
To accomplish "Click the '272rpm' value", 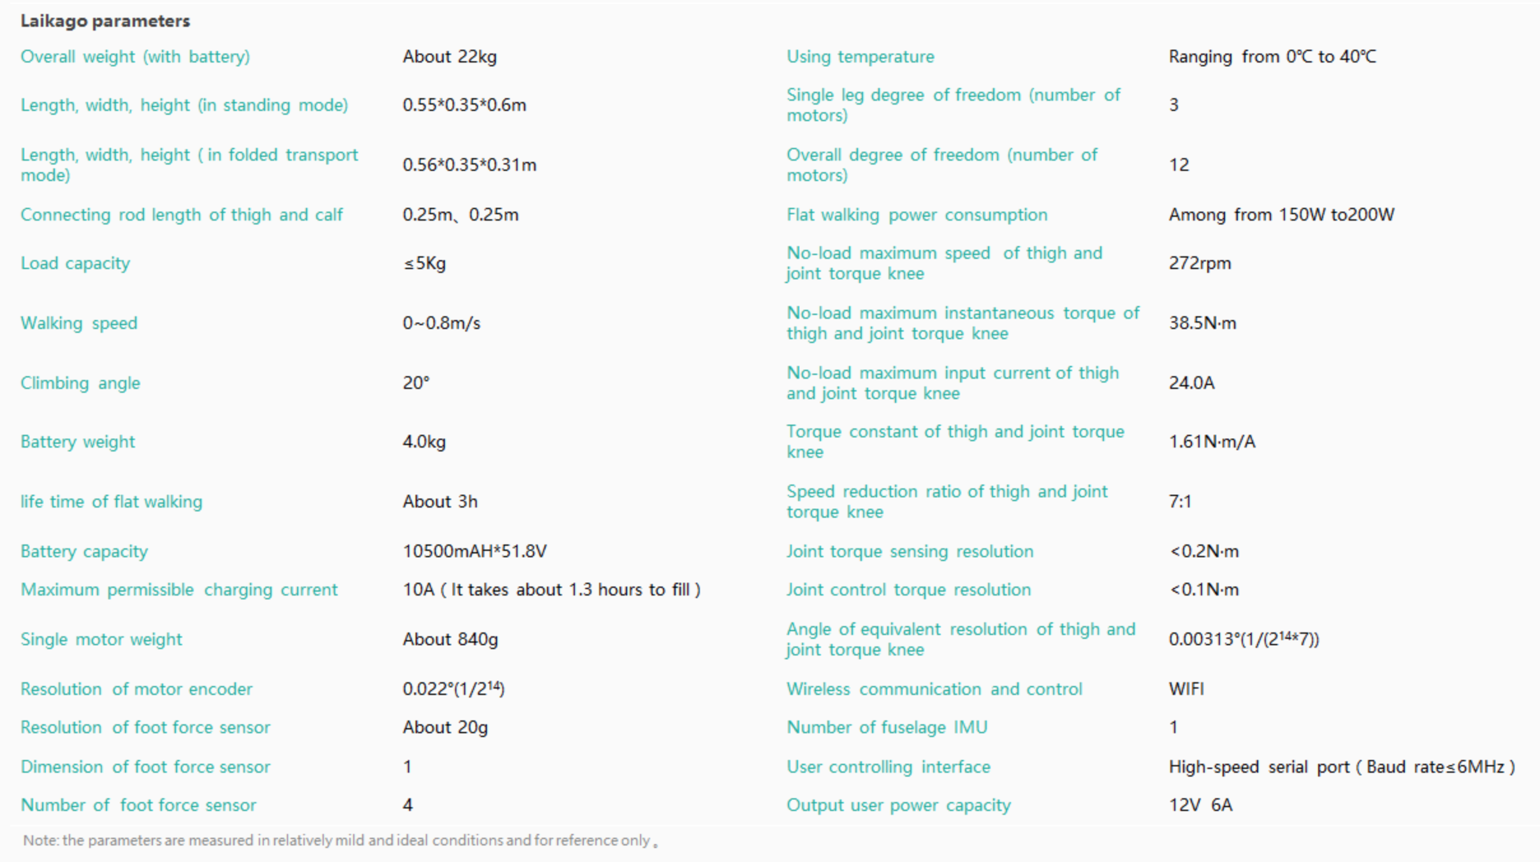I will click(1200, 263).
